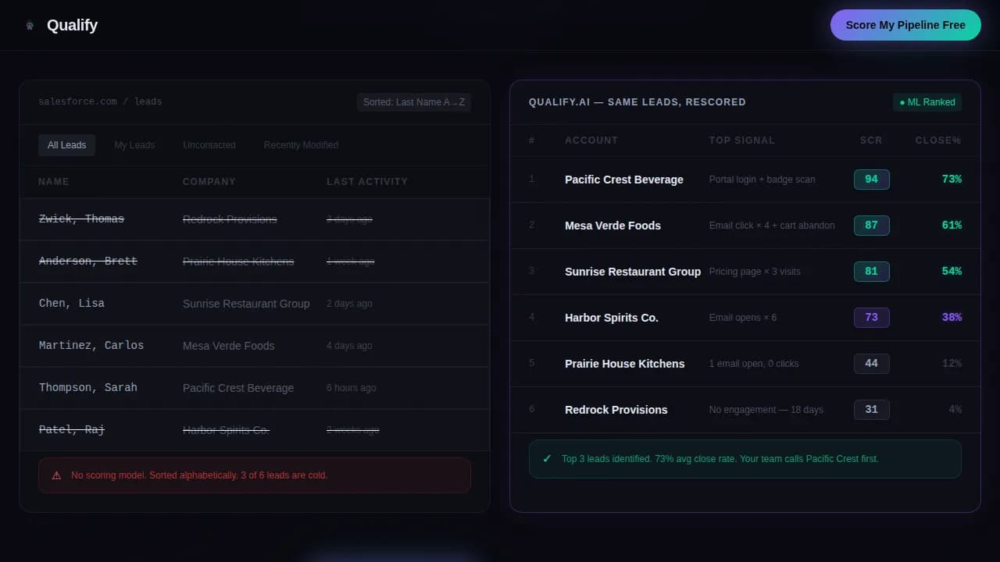Screen dimensions: 1000x562
Task: Open Recently Modified tab
Action: [301, 145]
